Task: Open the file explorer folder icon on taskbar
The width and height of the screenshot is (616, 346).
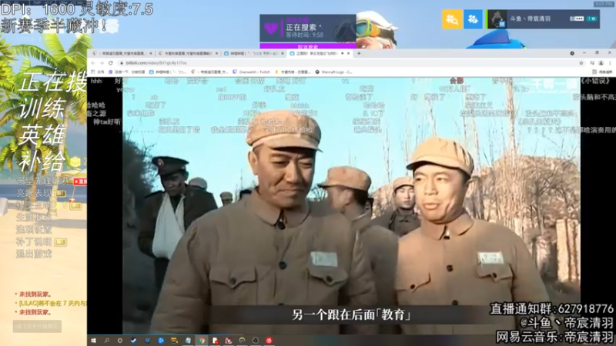Action: tap(175, 341)
